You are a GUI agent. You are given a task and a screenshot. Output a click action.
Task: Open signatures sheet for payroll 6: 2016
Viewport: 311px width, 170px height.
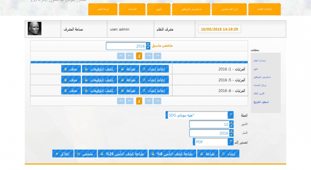[x=99, y=90]
